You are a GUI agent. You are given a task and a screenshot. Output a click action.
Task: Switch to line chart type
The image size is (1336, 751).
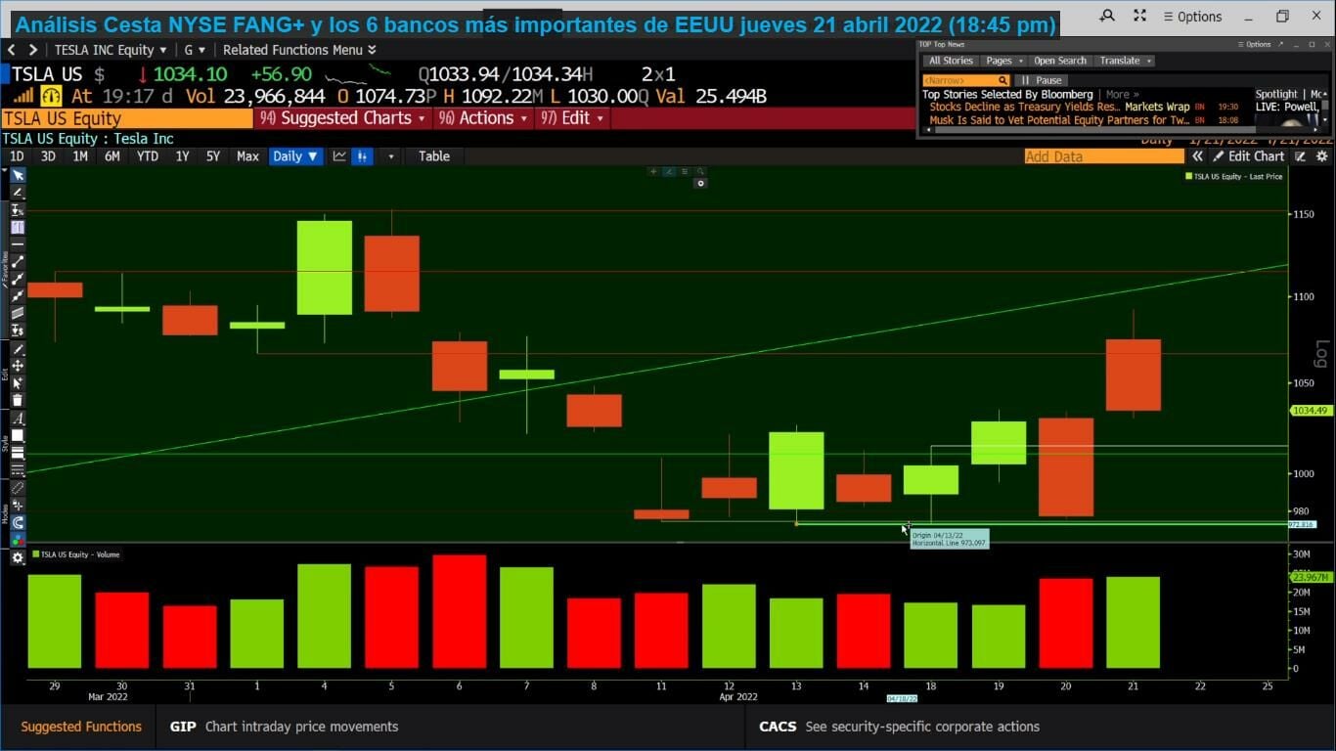[x=339, y=156]
